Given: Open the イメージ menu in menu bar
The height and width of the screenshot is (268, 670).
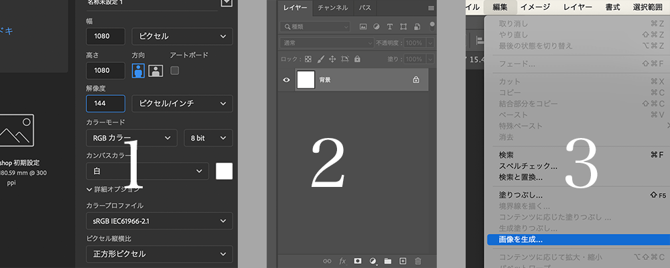Looking at the screenshot, I should 535,7.
